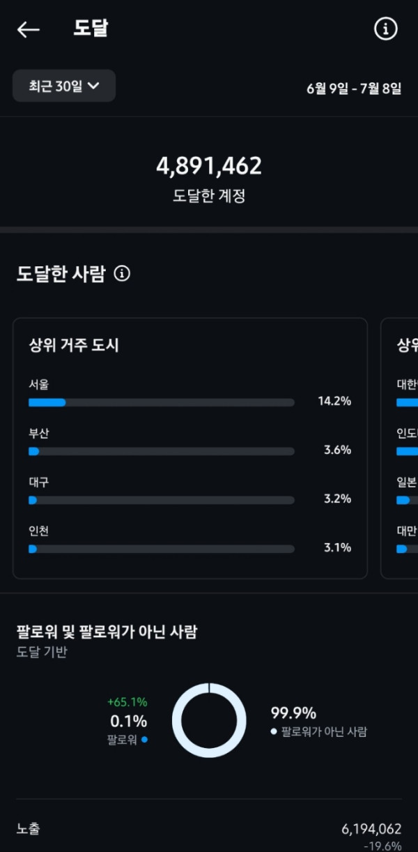Viewport: 418px width, 852px height.
Task: Tap the 서울 city progress bar
Action: pos(161,402)
